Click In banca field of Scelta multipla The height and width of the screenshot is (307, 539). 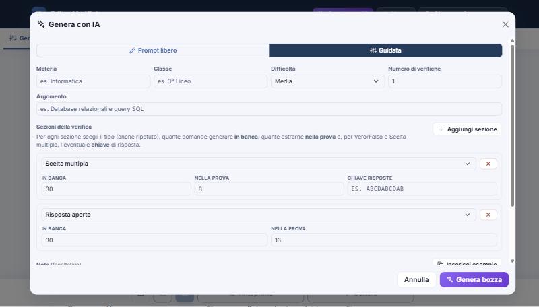pos(116,189)
